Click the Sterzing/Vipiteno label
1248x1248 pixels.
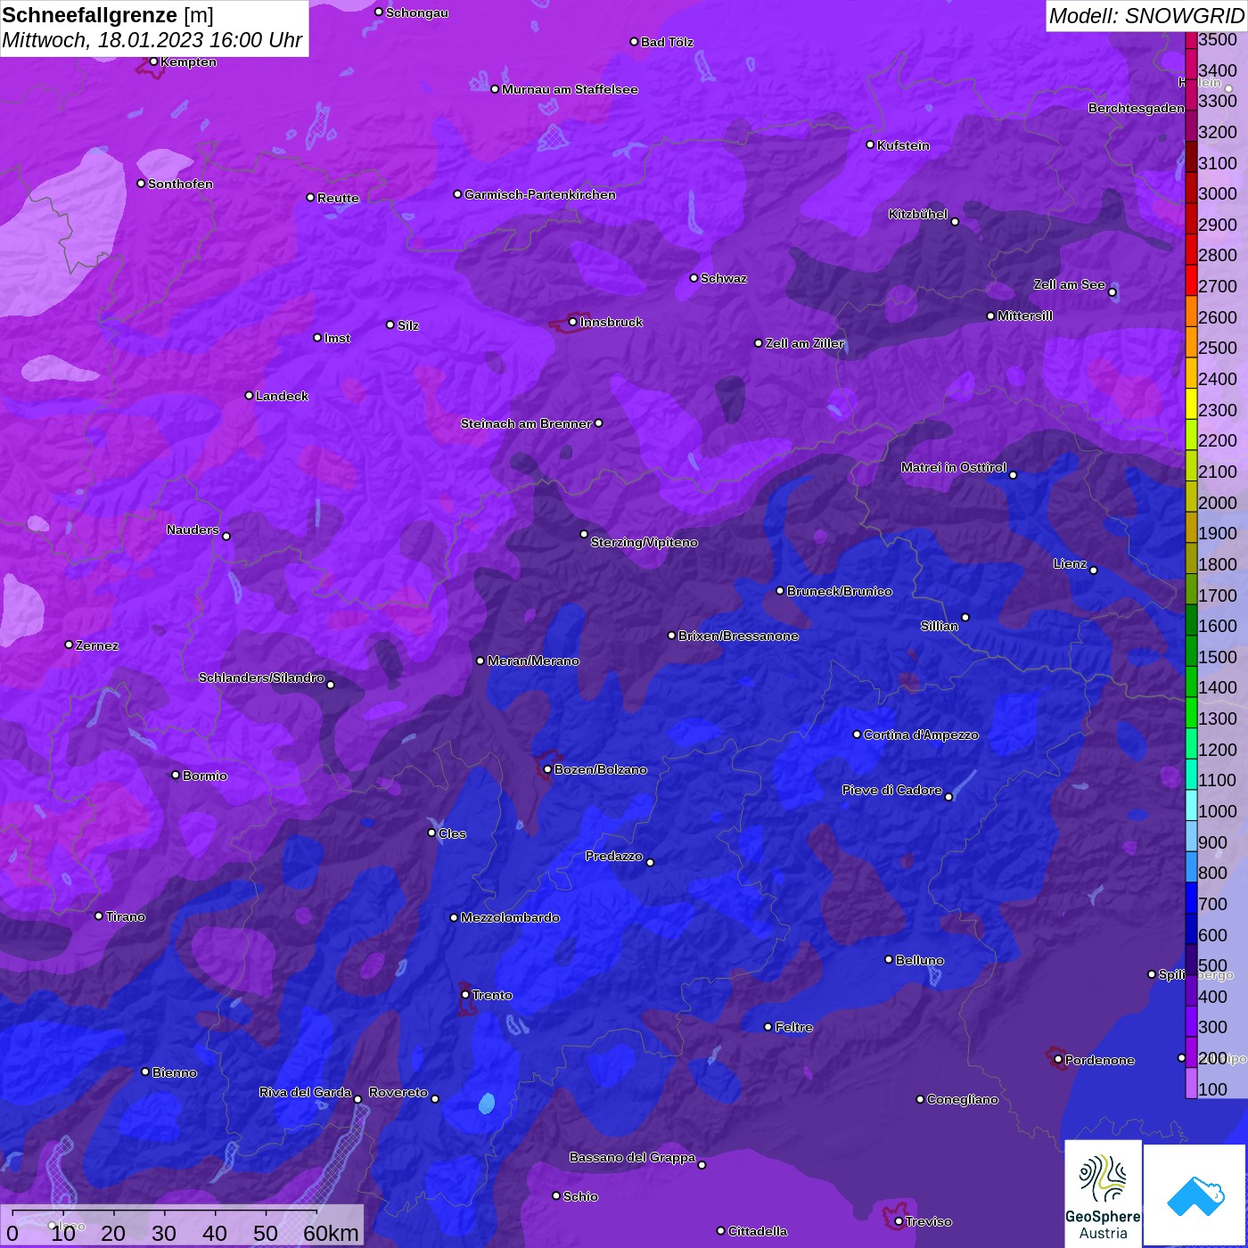pos(645,542)
